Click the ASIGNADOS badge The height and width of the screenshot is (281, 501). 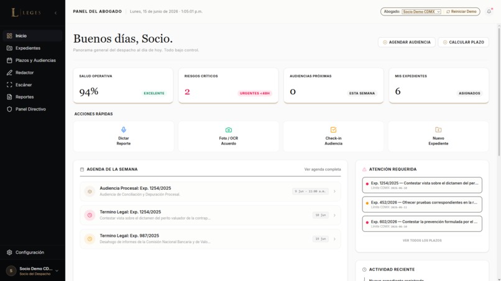(x=469, y=94)
